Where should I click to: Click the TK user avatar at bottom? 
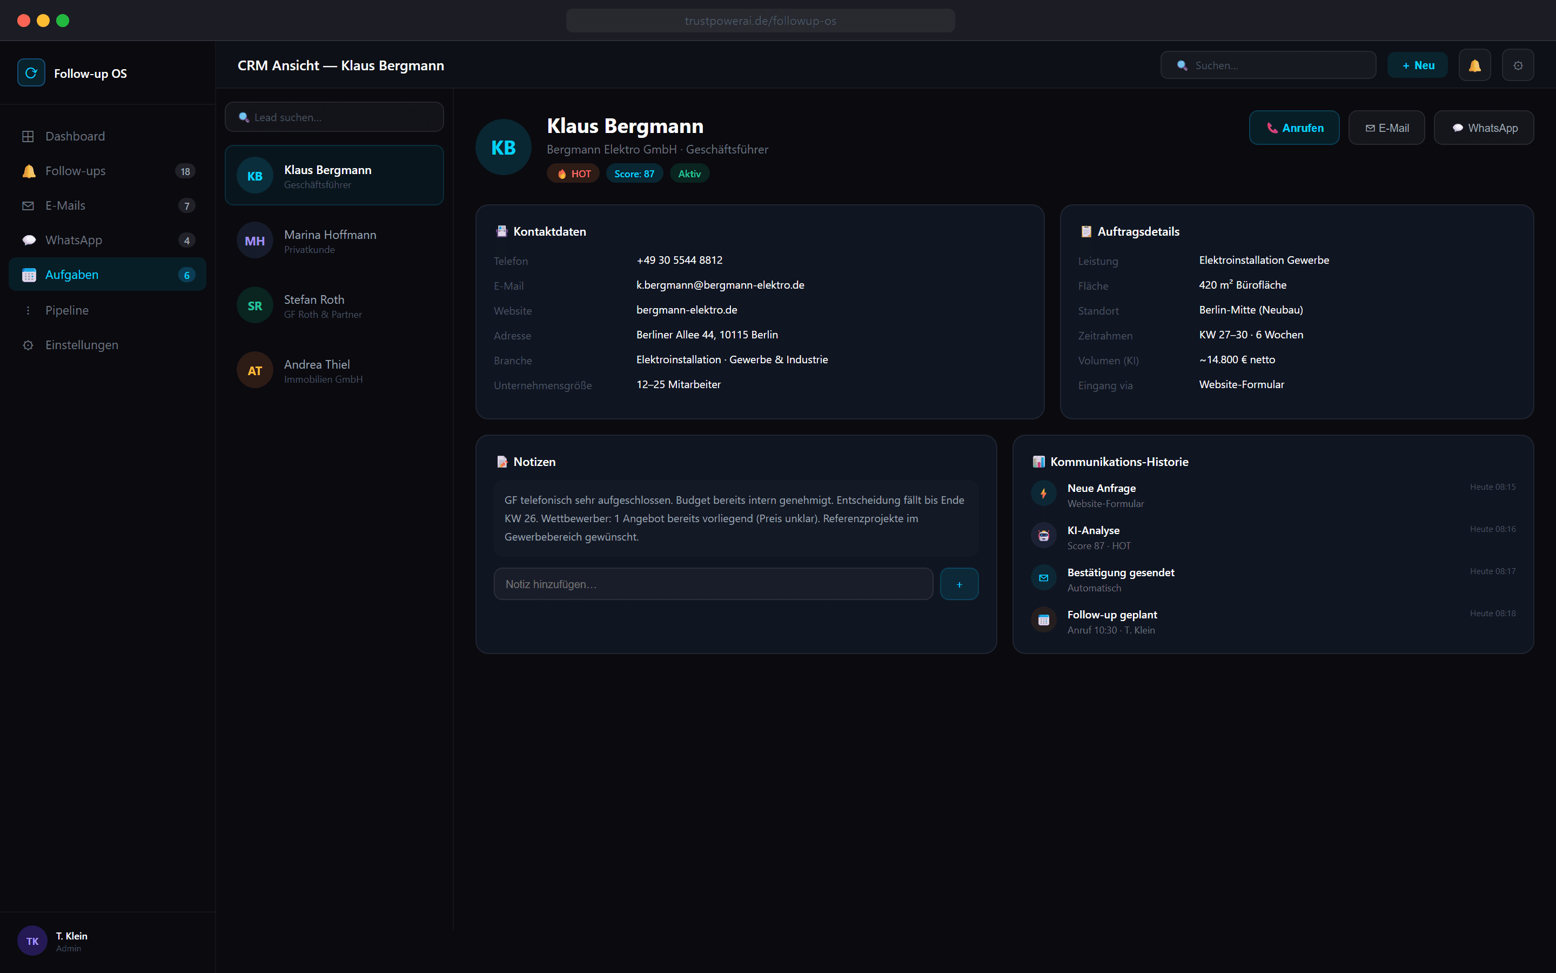[x=32, y=941]
